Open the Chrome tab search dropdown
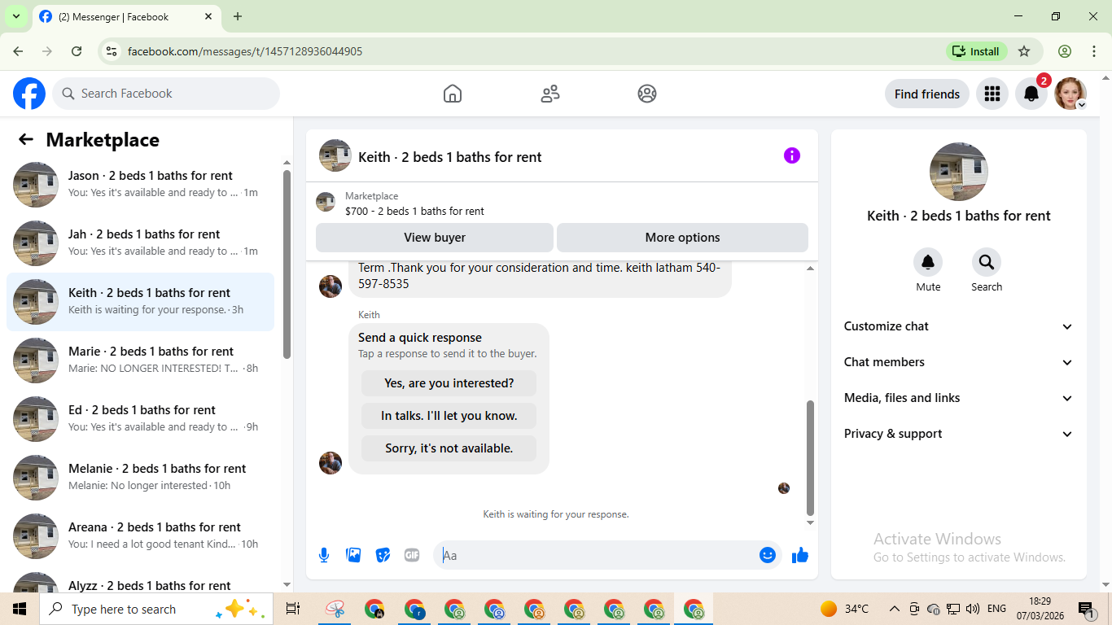Image resolution: width=1112 pixels, height=625 pixels. point(15,16)
